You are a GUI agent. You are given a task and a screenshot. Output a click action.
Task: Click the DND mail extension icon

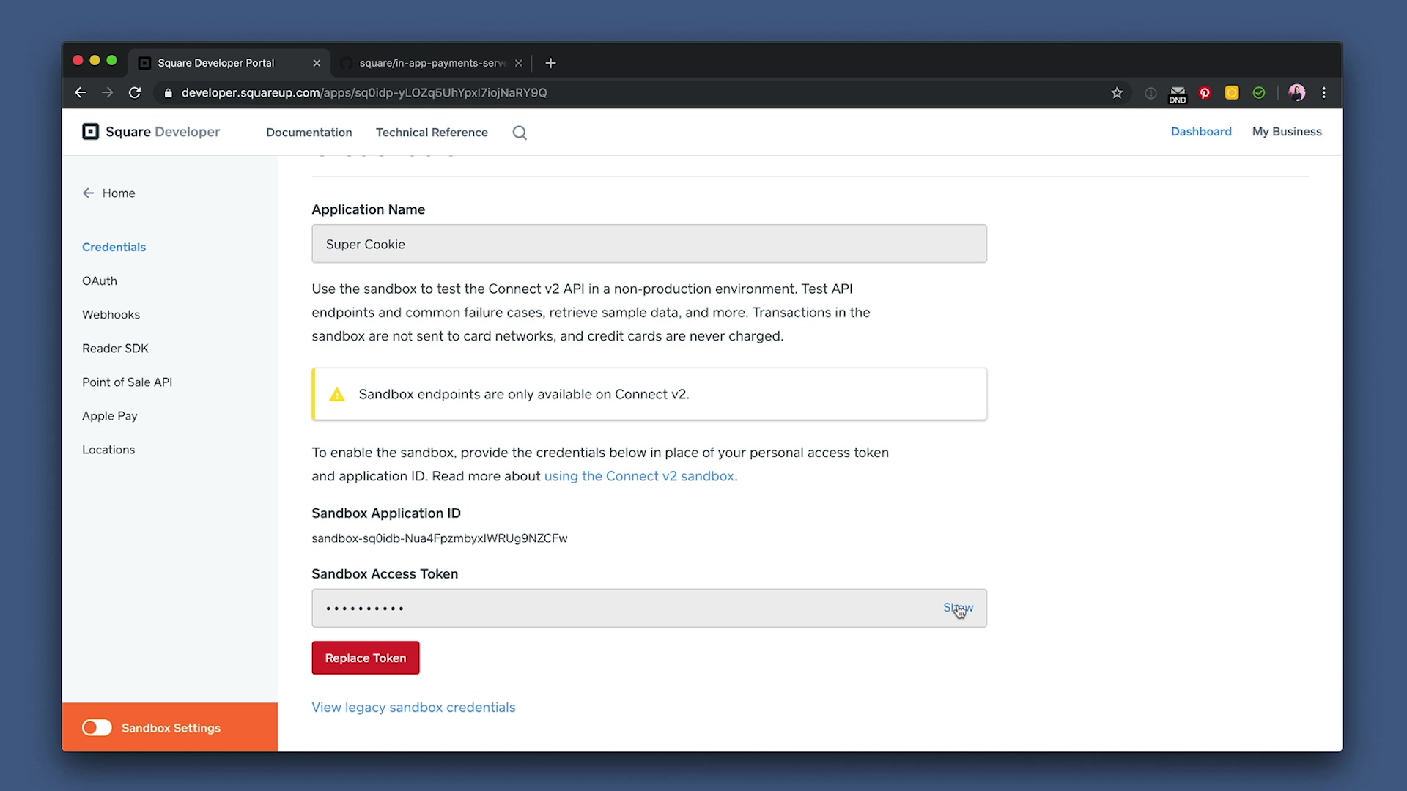pyautogui.click(x=1178, y=94)
